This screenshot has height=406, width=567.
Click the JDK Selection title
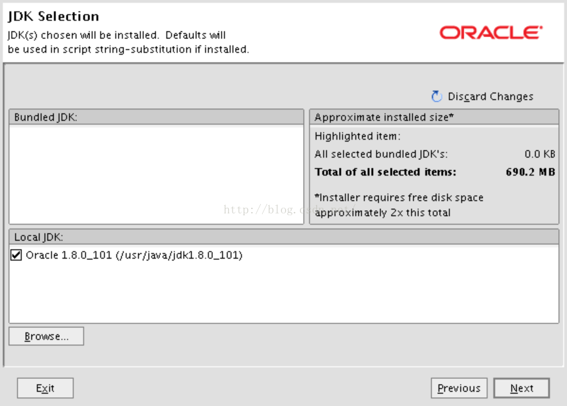pos(53,16)
